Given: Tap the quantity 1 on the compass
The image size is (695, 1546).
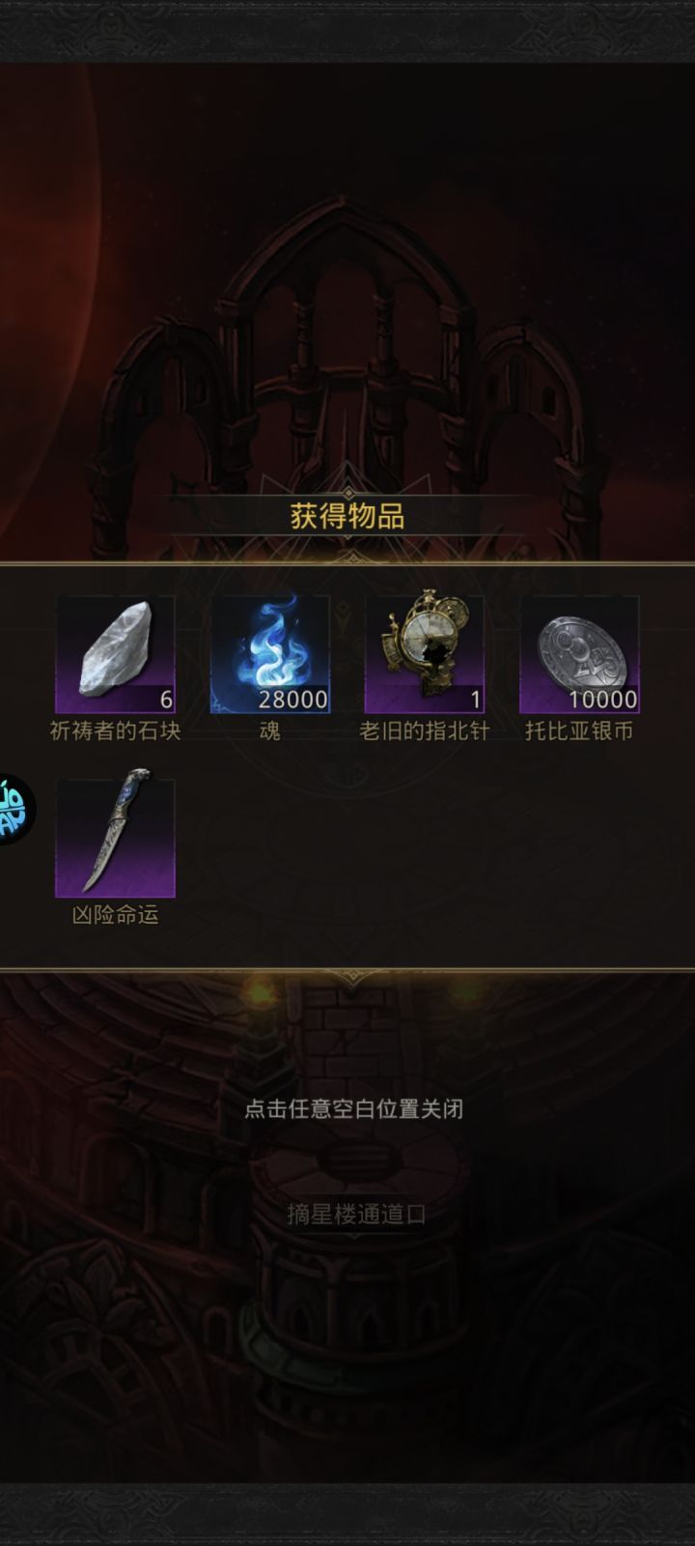Looking at the screenshot, I should (x=475, y=700).
